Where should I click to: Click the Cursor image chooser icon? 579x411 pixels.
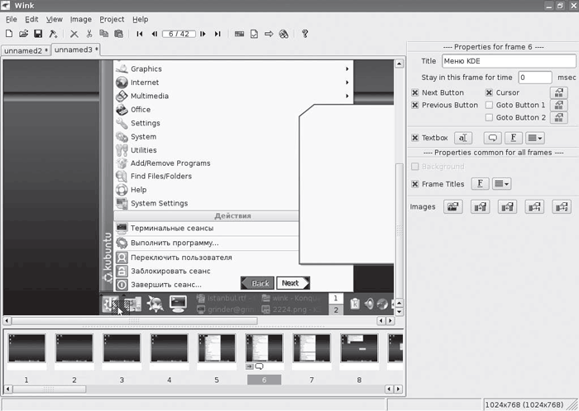[559, 93]
